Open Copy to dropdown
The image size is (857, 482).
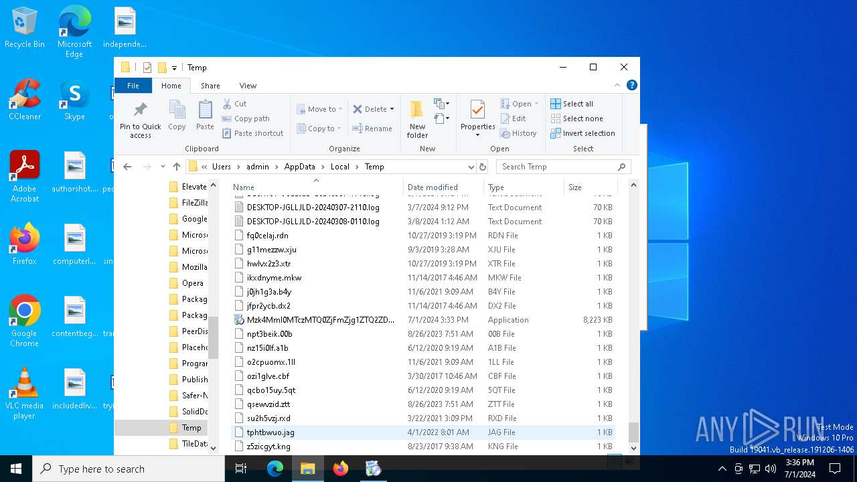[319, 129]
